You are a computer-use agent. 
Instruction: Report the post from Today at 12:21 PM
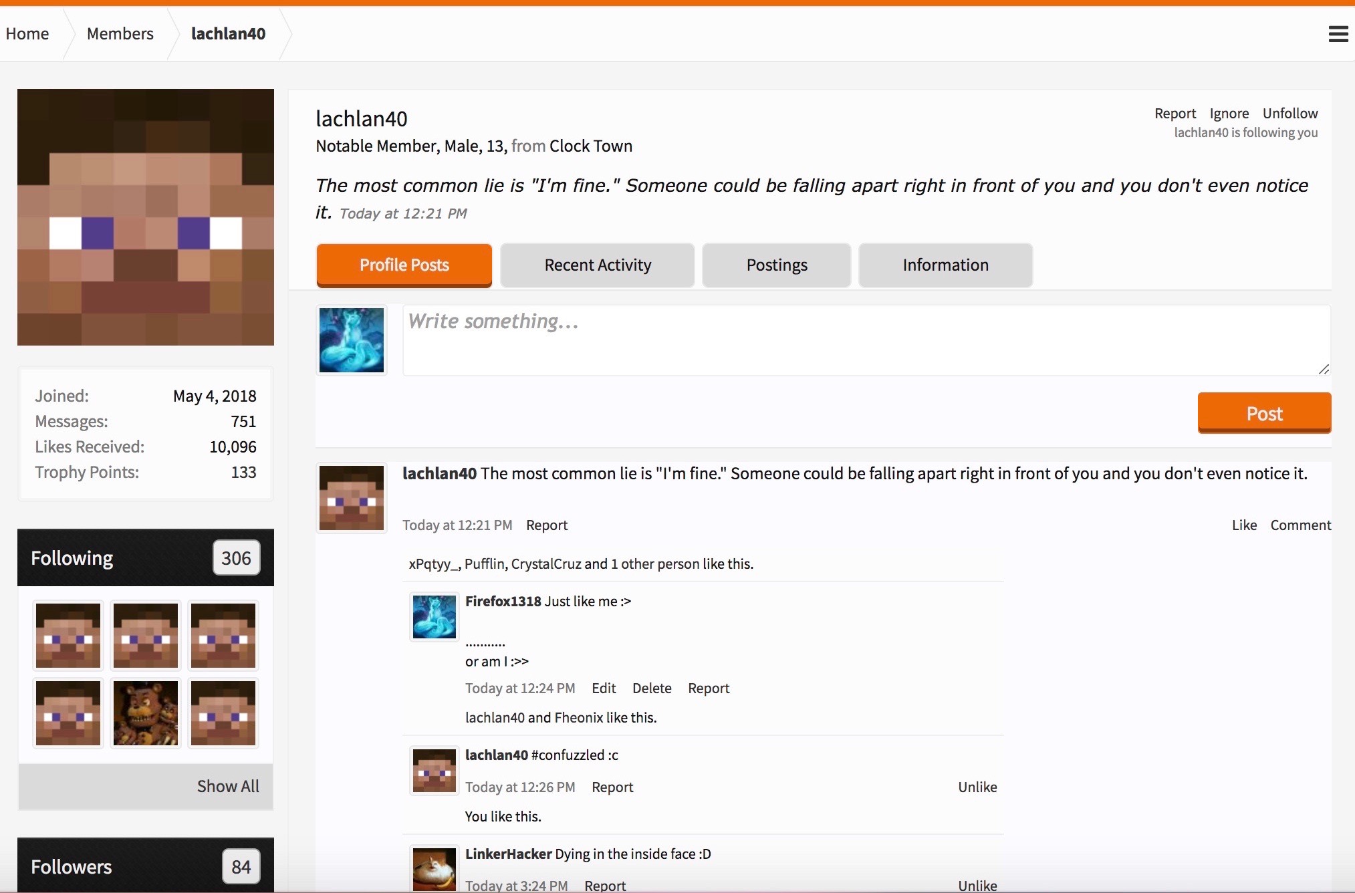pos(547,525)
